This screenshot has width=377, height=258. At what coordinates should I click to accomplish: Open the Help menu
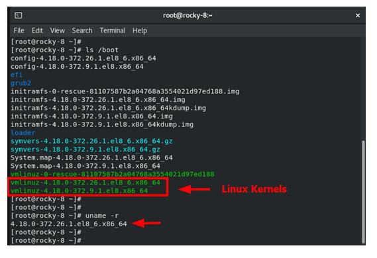pyautogui.click(x=140, y=30)
